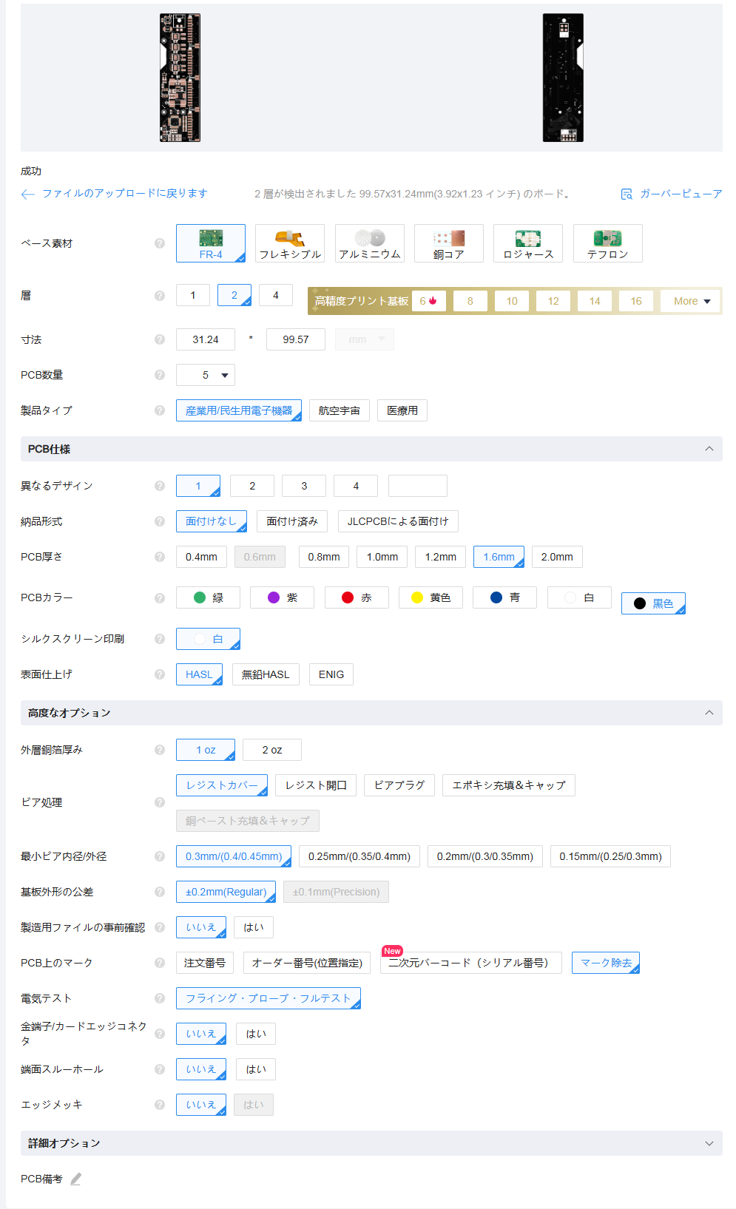Click the 31.24 dimension input field
Screen dimensions: 736x1209
click(x=206, y=339)
